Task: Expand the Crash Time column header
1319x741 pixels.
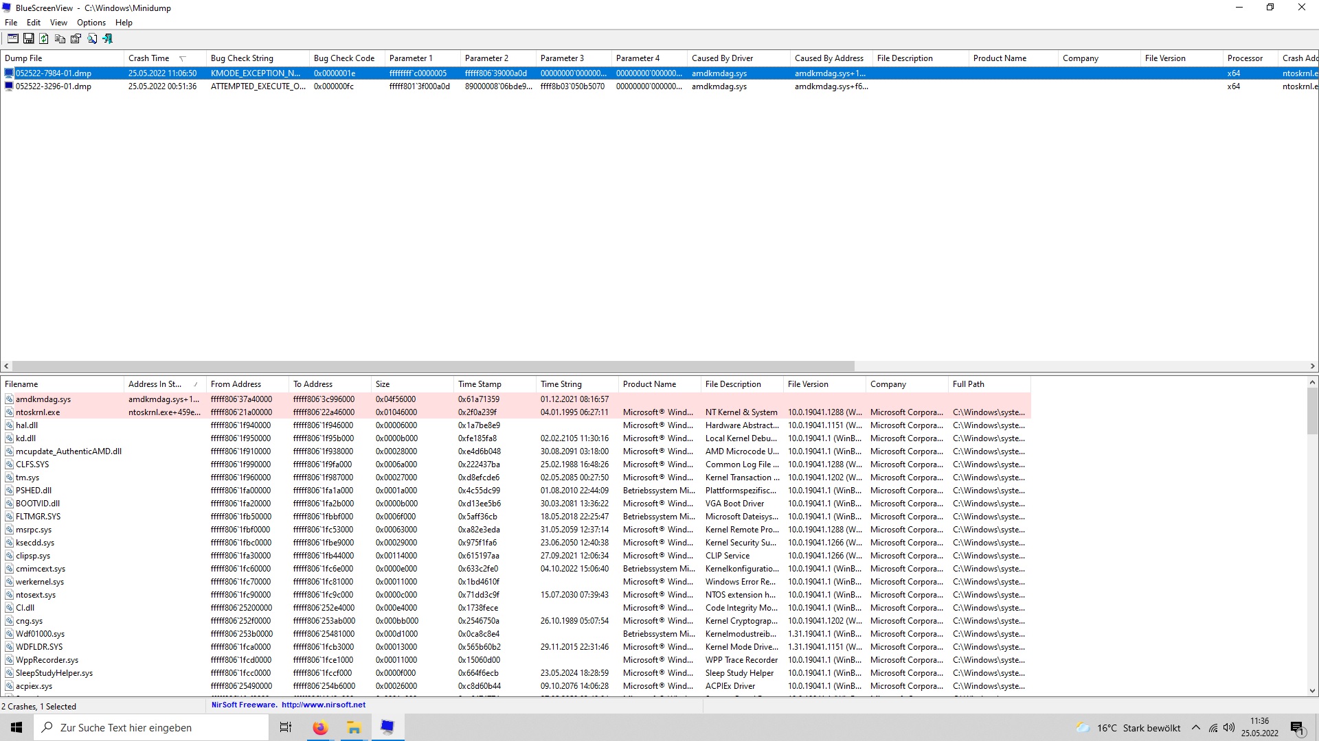Action: (x=205, y=58)
